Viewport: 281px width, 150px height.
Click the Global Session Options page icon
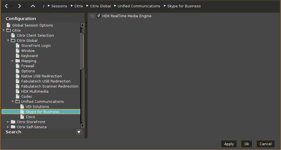pos(9,25)
